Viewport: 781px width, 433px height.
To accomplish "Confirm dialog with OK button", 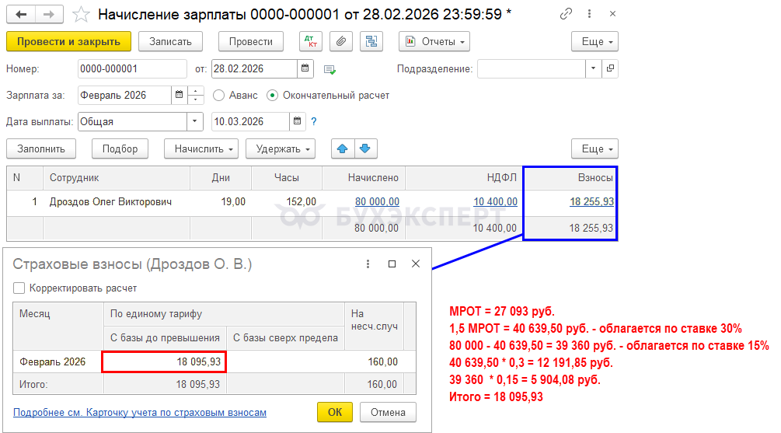I will [x=335, y=412].
